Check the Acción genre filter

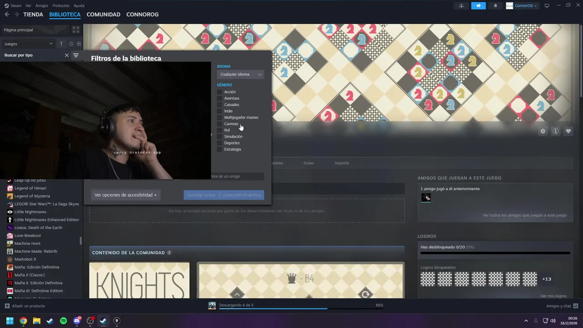220,92
